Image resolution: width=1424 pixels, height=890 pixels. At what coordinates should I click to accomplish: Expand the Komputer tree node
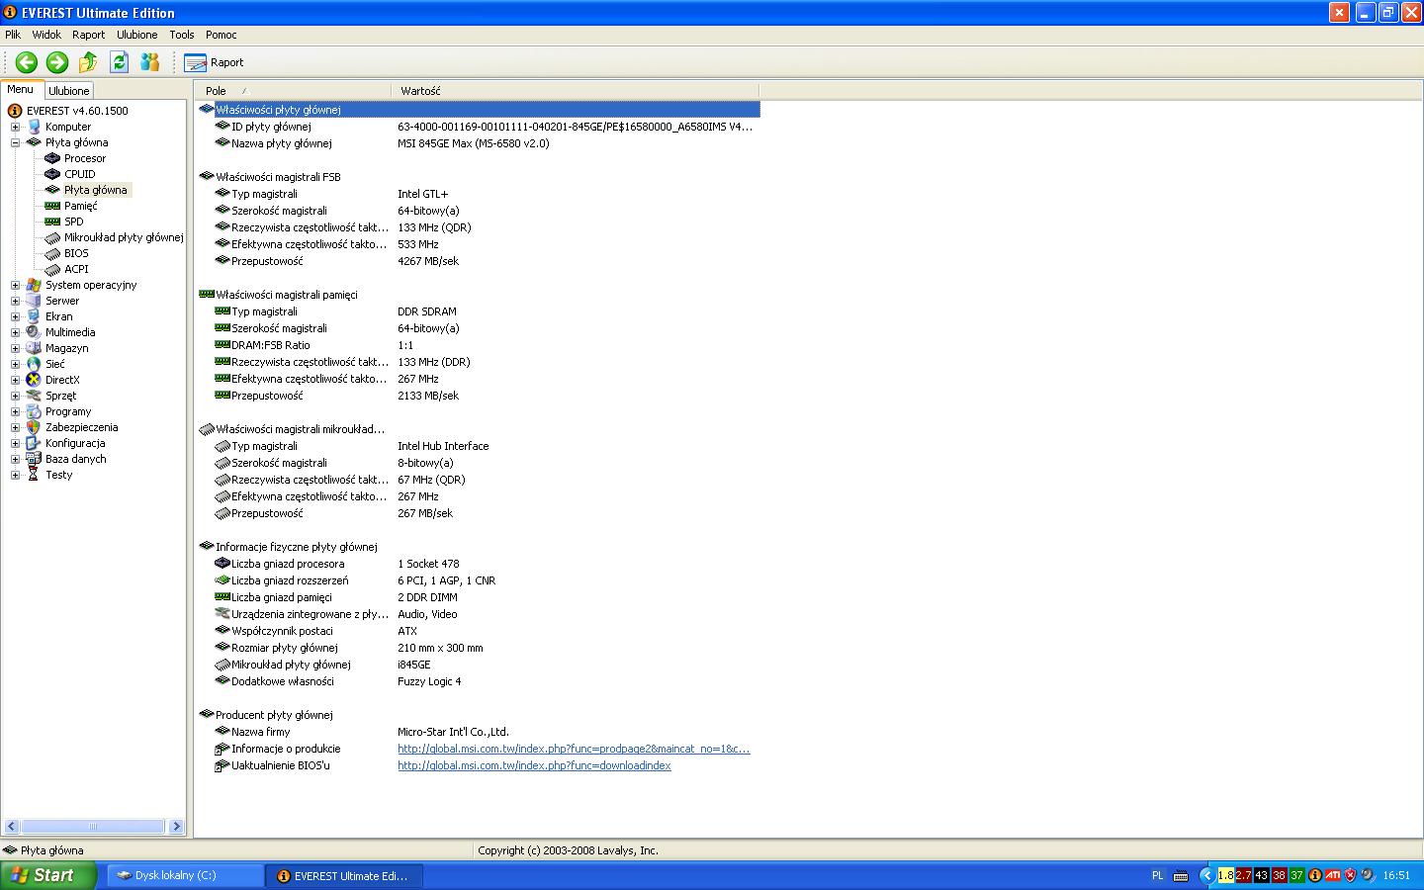(x=15, y=127)
